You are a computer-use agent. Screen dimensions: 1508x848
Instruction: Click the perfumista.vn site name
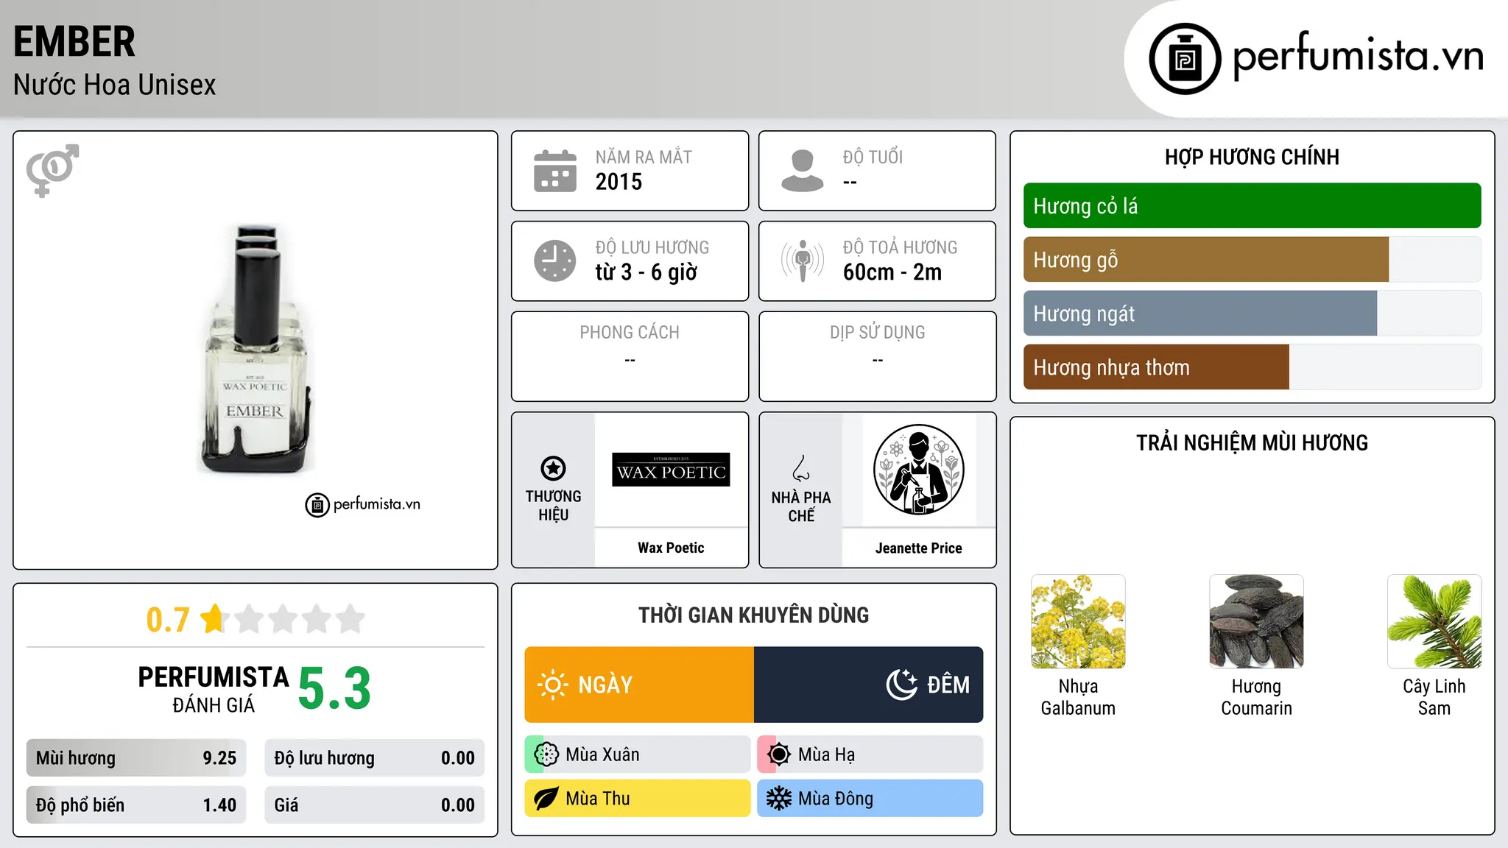coord(1359,56)
